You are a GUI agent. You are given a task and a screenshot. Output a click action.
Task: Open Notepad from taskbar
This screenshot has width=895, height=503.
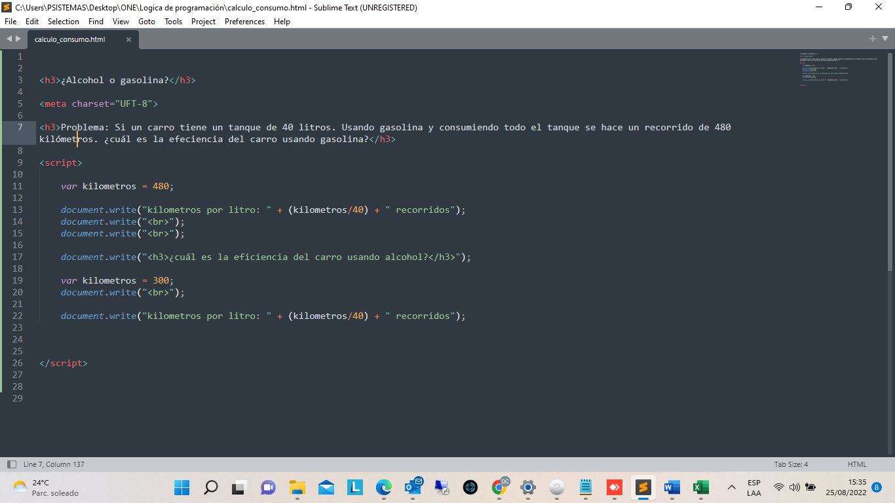point(586,487)
